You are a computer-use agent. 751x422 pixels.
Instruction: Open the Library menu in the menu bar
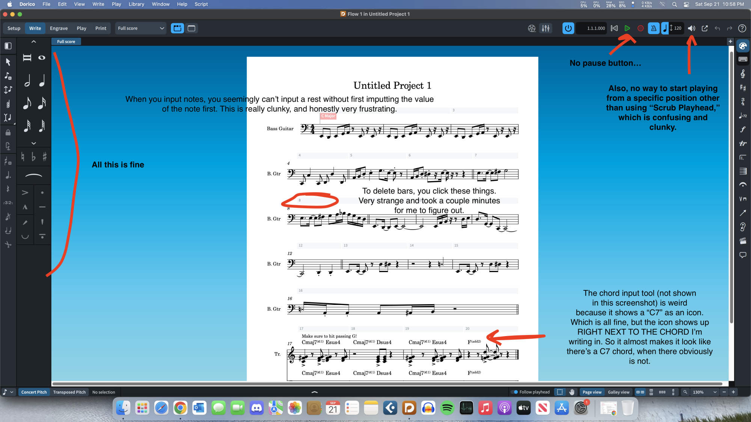tap(136, 4)
